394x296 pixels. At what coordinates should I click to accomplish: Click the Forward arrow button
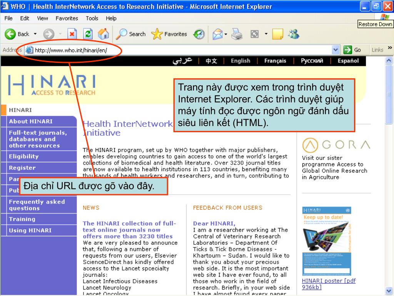tap(49, 34)
